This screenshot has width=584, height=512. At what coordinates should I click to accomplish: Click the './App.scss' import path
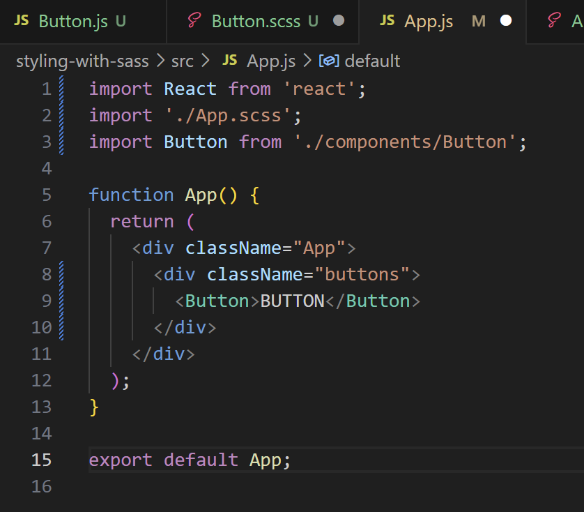pyautogui.click(x=228, y=116)
